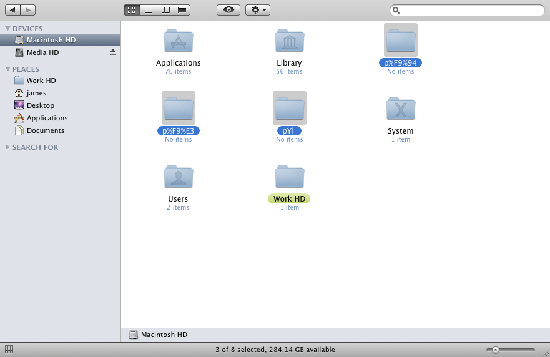Select Media HD in the sidebar
The width and height of the screenshot is (550, 357).
(61, 52)
